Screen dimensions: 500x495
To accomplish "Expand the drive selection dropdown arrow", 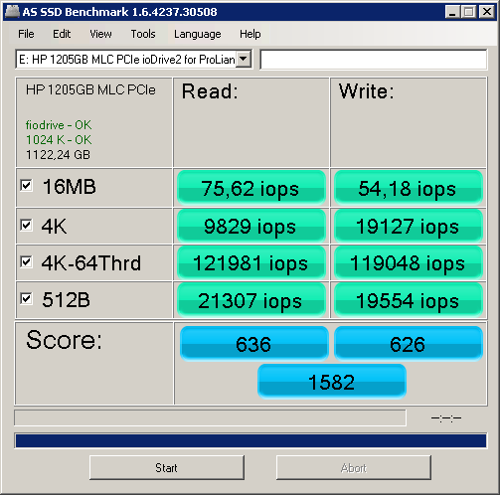I will 244,60.
